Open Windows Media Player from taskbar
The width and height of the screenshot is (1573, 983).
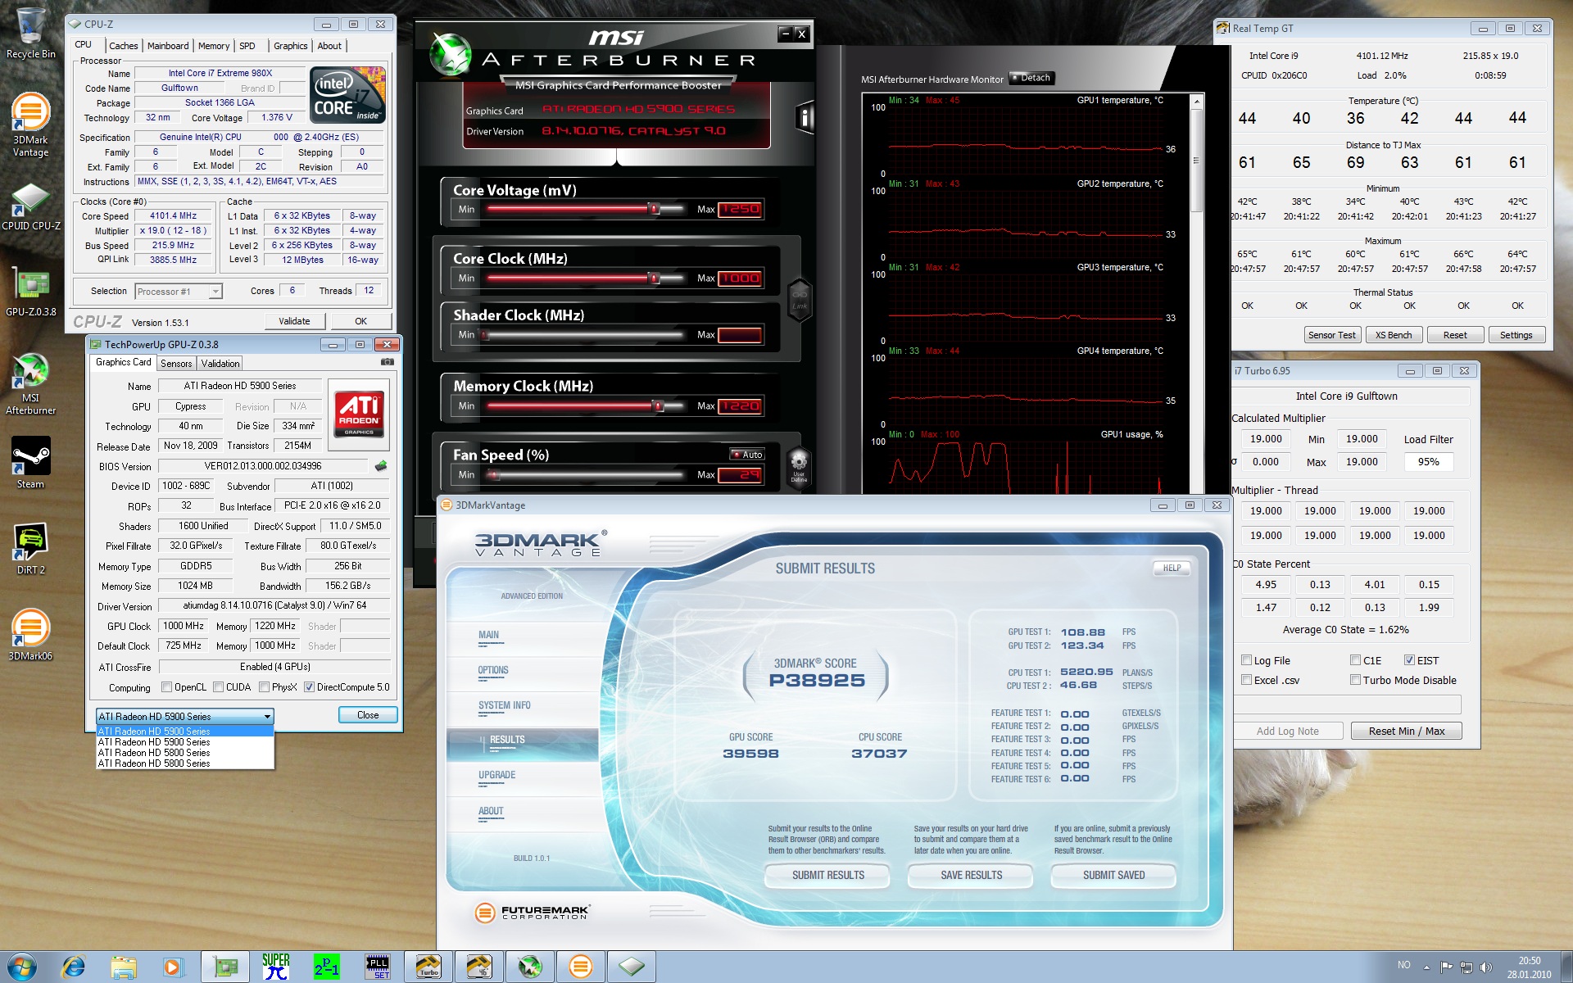173,967
